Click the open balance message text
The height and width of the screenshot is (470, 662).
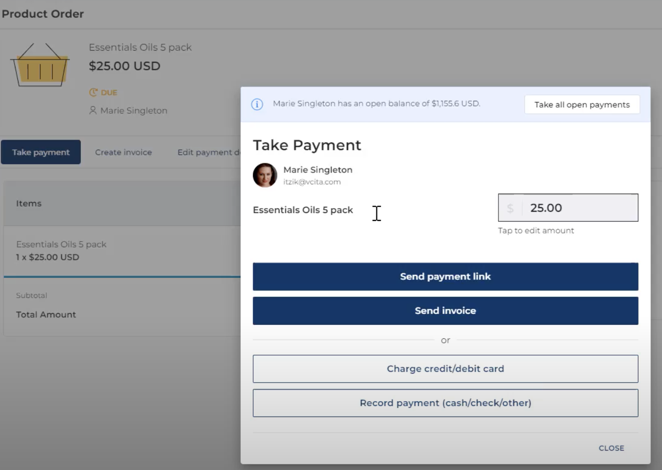coord(376,104)
